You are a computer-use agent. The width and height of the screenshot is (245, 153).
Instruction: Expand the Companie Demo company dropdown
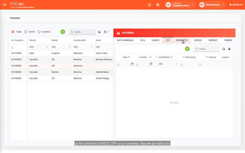(x=192, y=5)
